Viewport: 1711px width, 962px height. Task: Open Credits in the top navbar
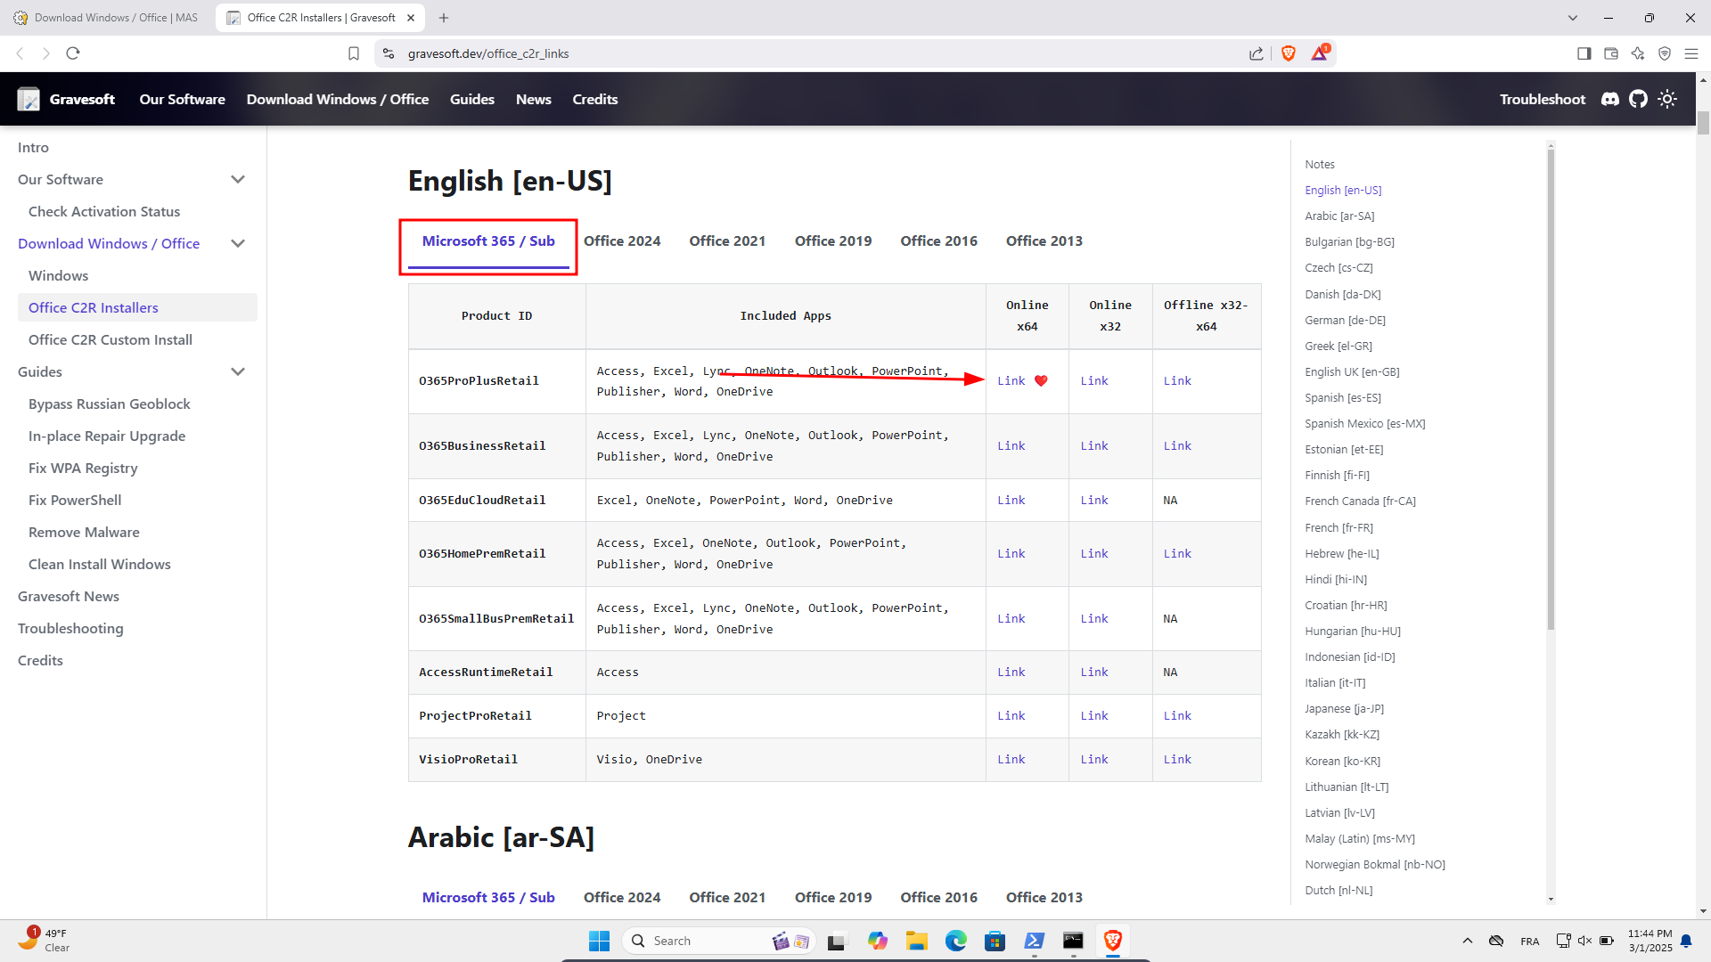595,99
